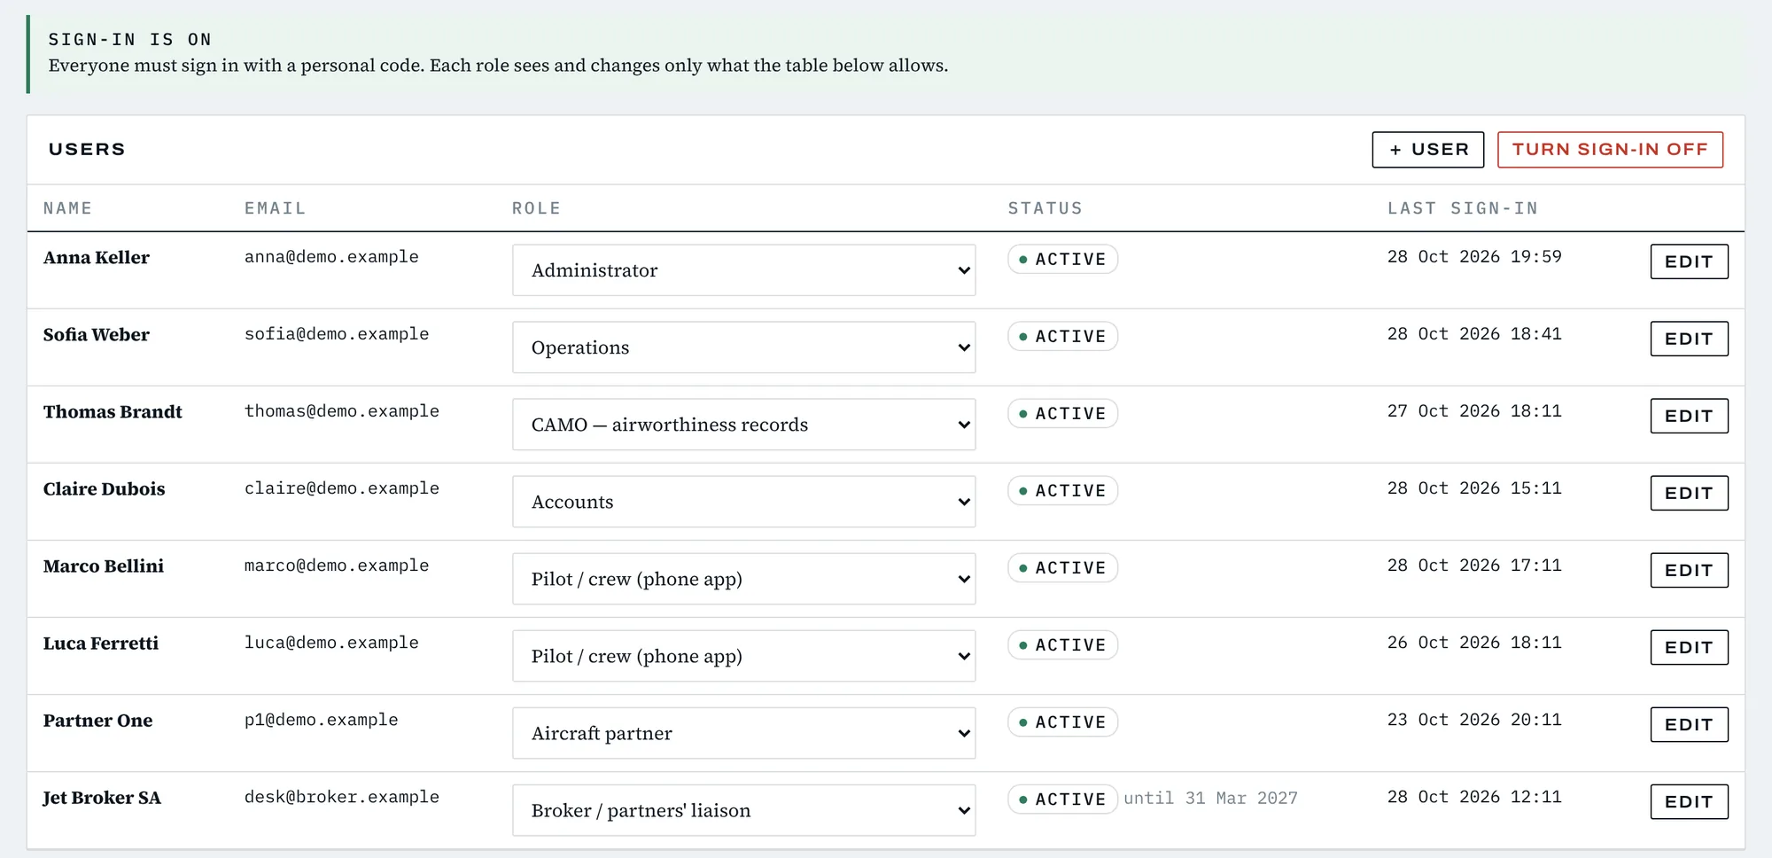Select email desk@broker.example

[342, 797]
